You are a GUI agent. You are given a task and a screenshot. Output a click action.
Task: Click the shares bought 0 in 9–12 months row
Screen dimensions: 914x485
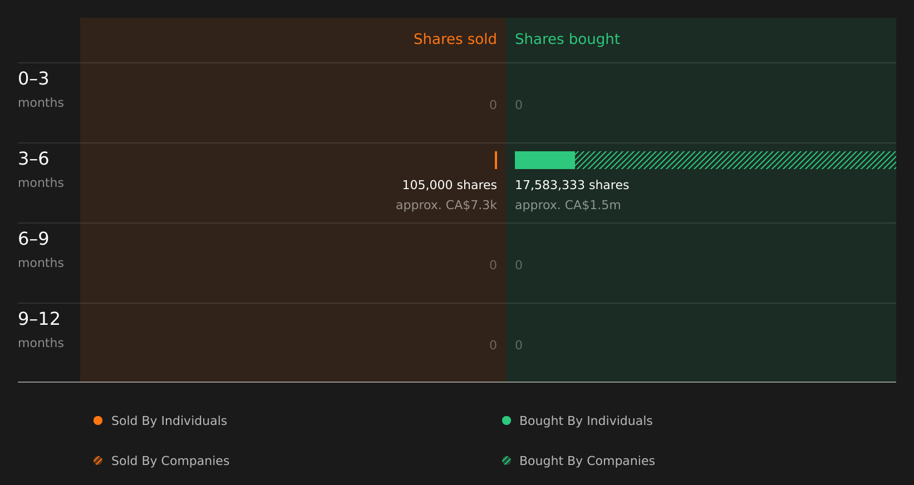[x=519, y=345]
